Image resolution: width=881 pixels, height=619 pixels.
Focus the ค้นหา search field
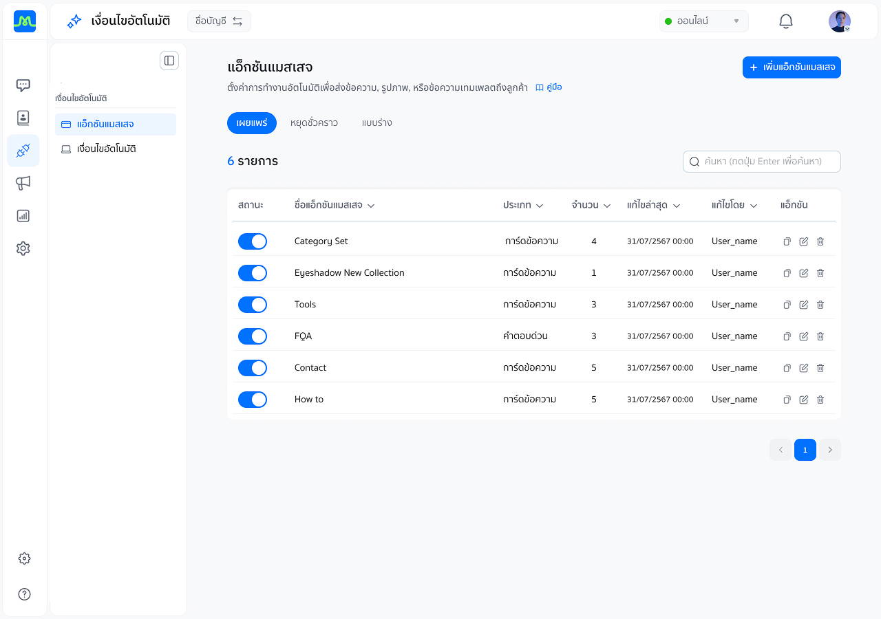[762, 162]
